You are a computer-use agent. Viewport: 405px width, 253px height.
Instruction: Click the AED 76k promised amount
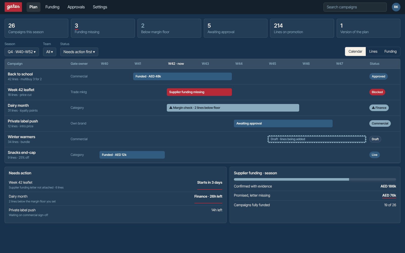click(389, 195)
